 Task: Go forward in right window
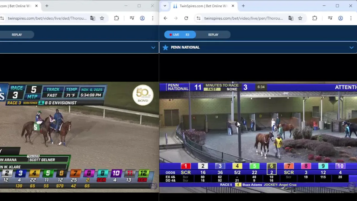pos(176,18)
